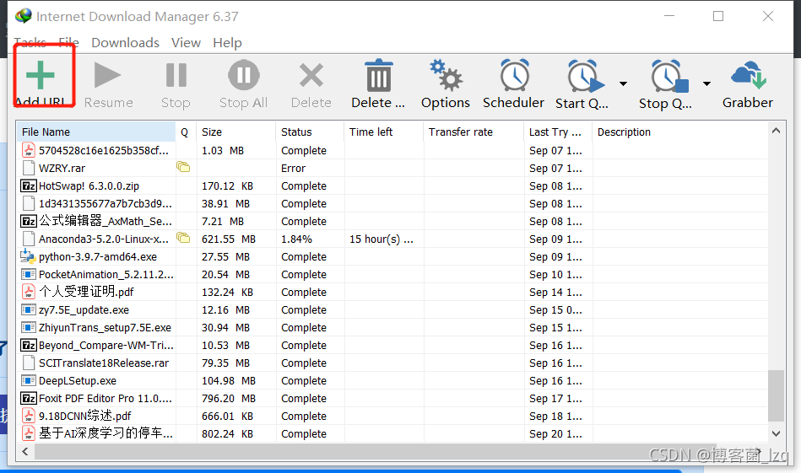Open Options with the gears icon
The image size is (801, 473).
pos(446,75)
